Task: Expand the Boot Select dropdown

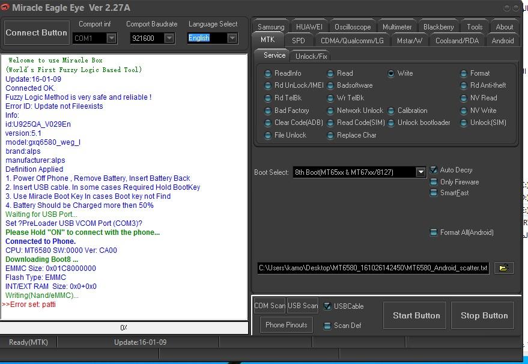Action: point(420,172)
